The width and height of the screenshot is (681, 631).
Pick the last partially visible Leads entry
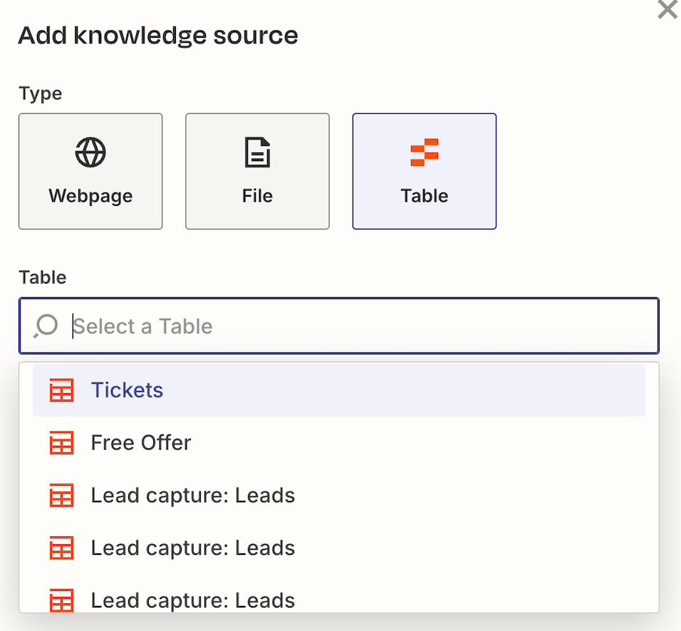pyautogui.click(x=192, y=600)
